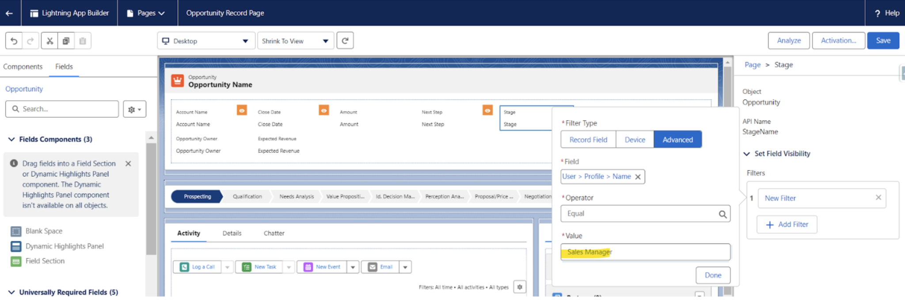Collapse the Fields Components section
Image resolution: width=905 pixels, height=300 pixels.
pyautogui.click(x=11, y=139)
